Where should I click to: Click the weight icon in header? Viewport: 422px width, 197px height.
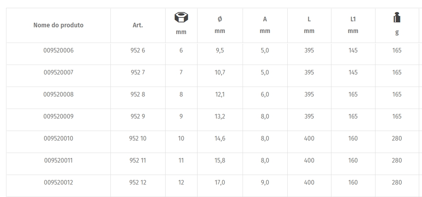pos(397,17)
